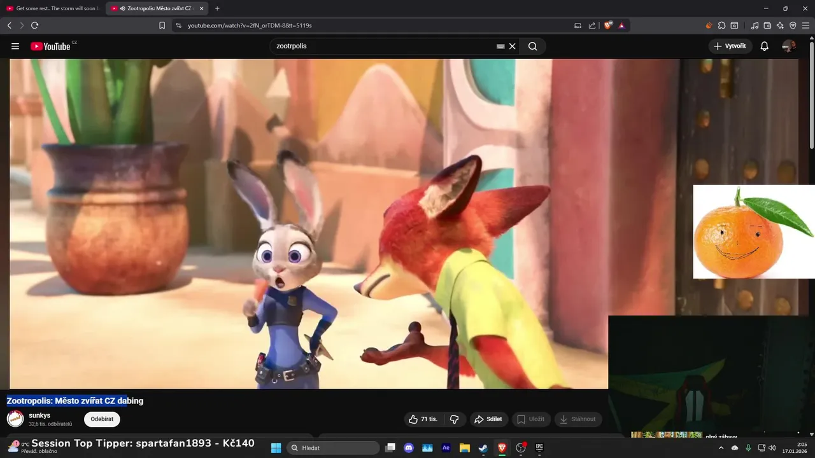This screenshot has height=458, width=815.
Task: Like the video with 71 tis.
Action: pyautogui.click(x=423, y=419)
